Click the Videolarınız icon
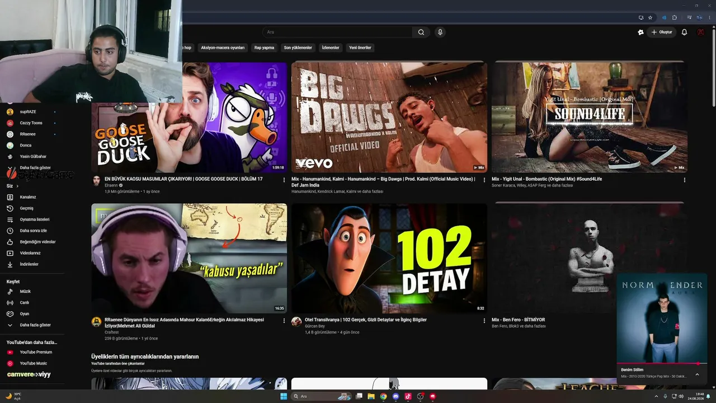 [x=10, y=253]
